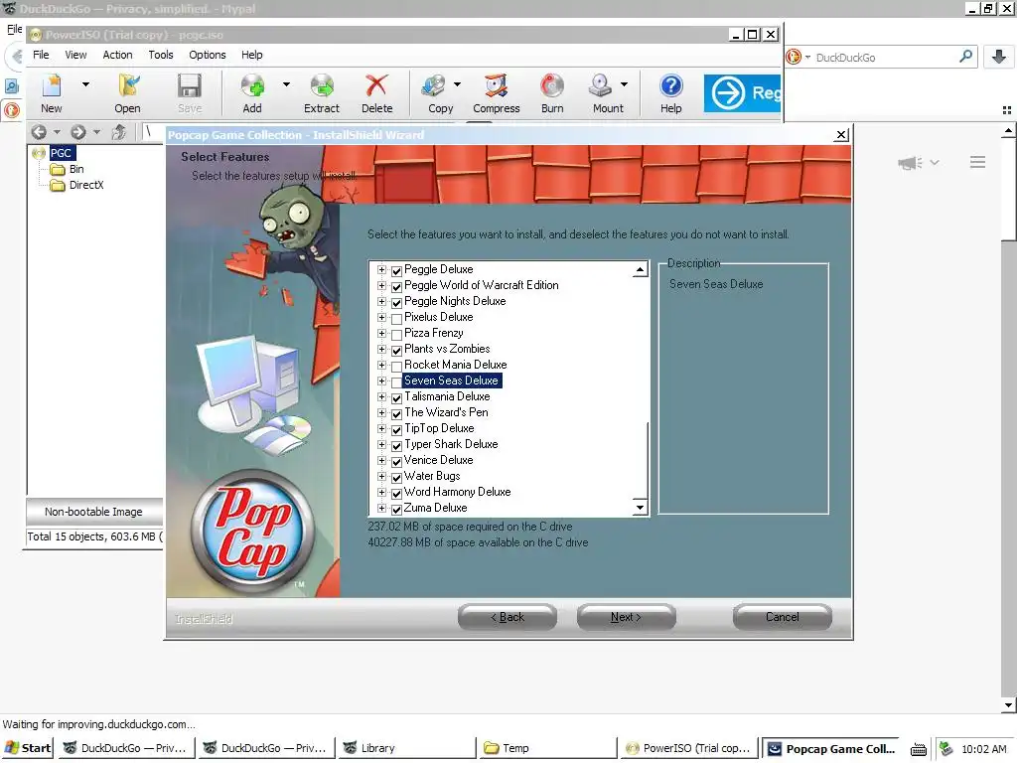This screenshot has width=1017, height=763.
Task: Uncheck the Peggle Deluxe feature
Action: 397,270
